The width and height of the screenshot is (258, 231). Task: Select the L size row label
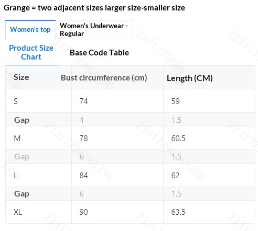(15, 176)
